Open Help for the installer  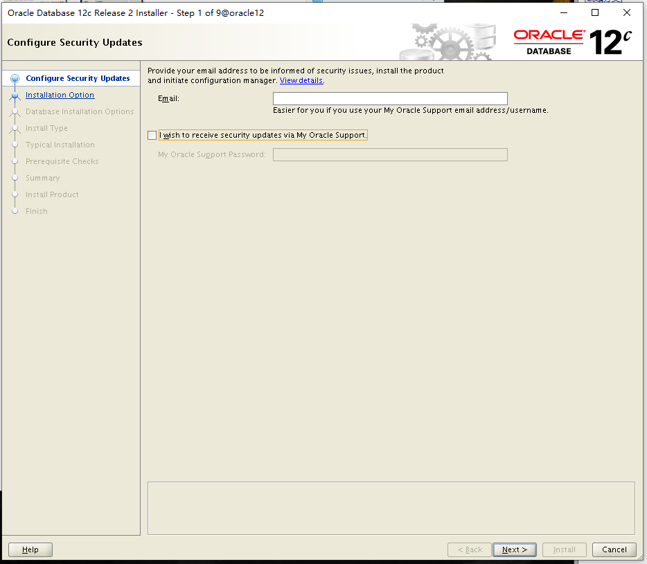[x=30, y=549]
